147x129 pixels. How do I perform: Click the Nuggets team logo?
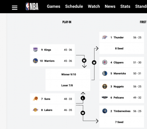[105, 86]
